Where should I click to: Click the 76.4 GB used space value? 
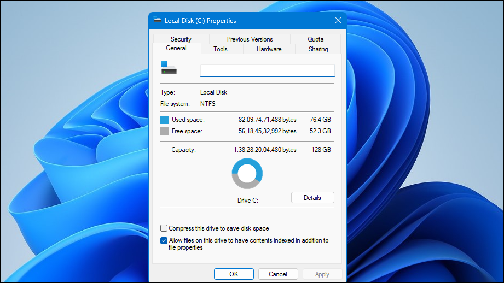coord(320,120)
